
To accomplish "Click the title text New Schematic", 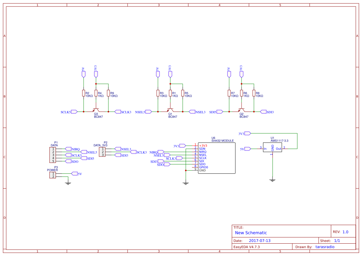I will [x=251, y=233].
